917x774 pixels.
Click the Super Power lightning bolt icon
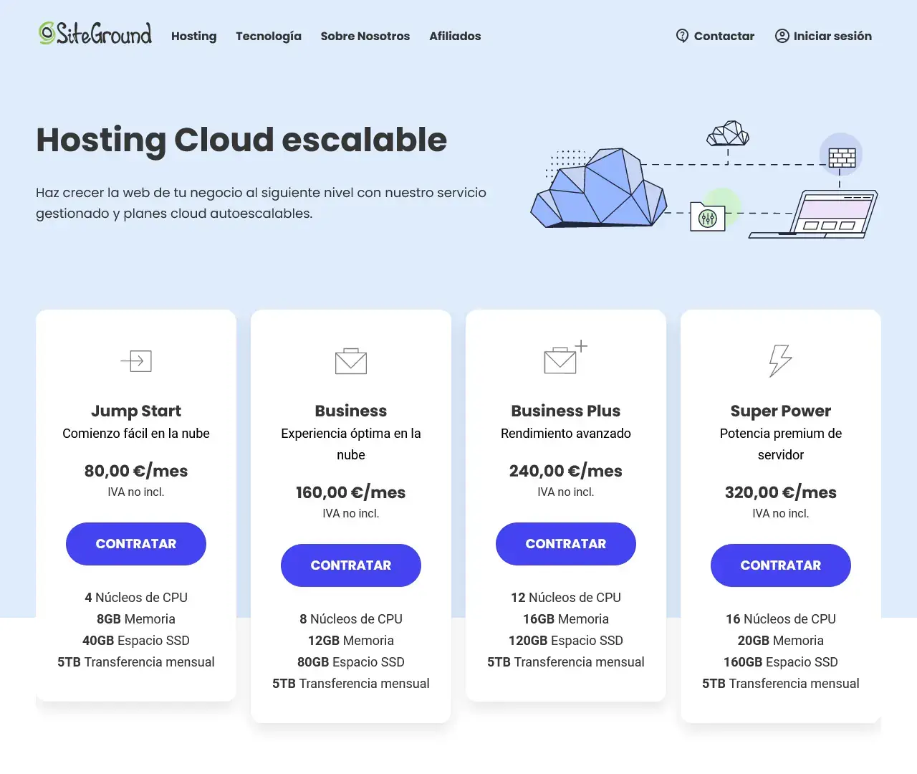tap(780, 360)
